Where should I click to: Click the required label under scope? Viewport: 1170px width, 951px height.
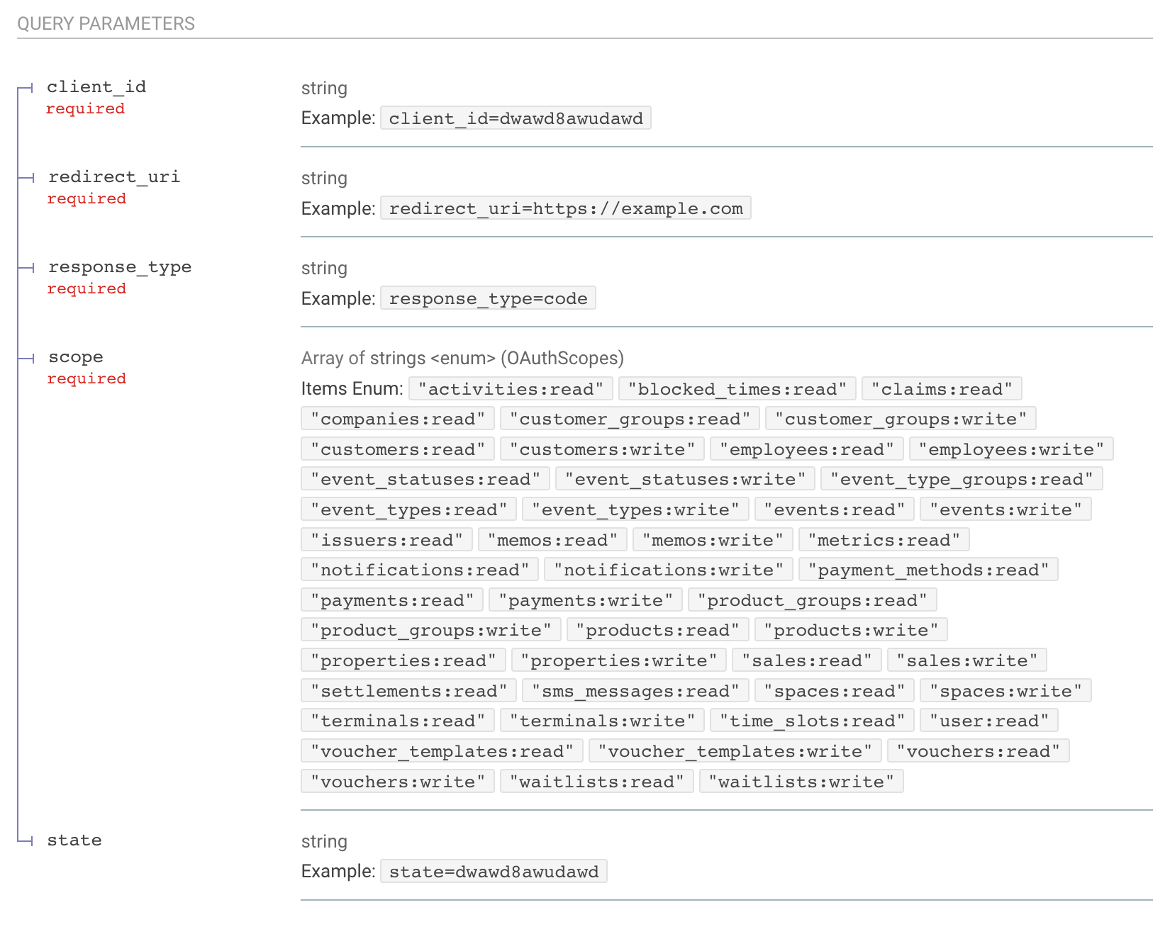(87, 378)
